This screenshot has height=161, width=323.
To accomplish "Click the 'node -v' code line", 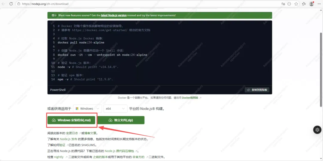I will point(88,67).
